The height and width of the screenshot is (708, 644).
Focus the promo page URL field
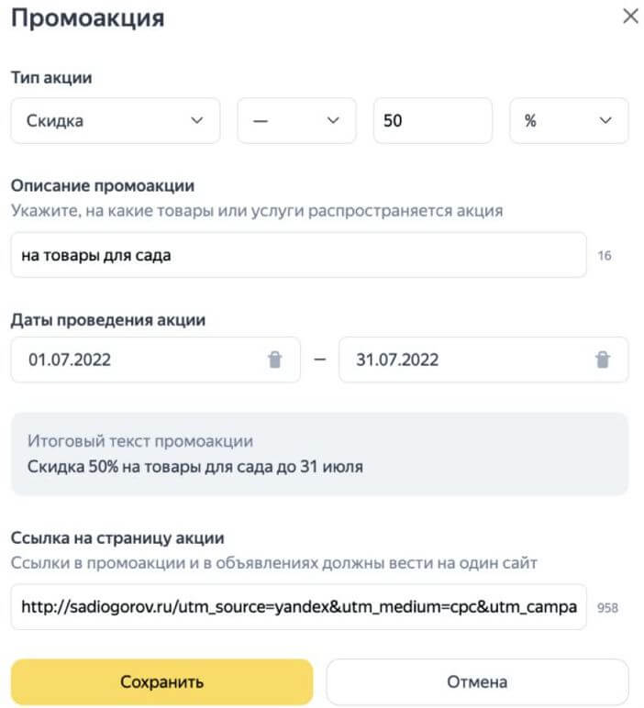(298, 607)
